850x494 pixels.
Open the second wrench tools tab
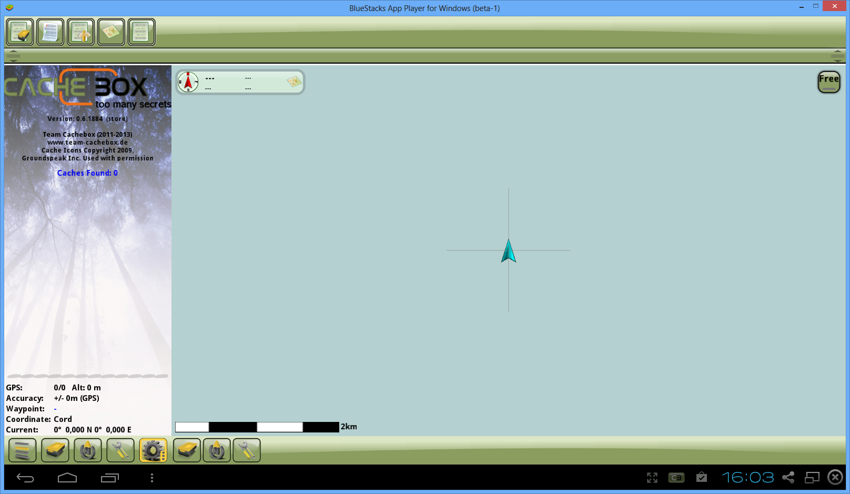247,450
